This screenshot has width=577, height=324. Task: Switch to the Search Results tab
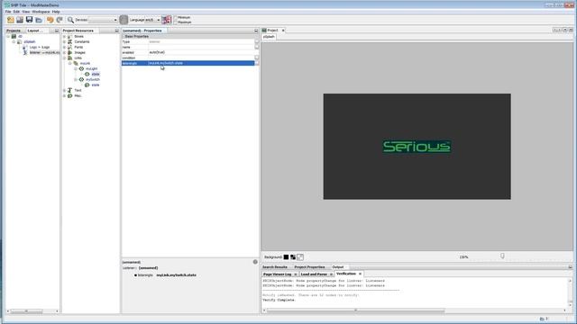(274, 267)
